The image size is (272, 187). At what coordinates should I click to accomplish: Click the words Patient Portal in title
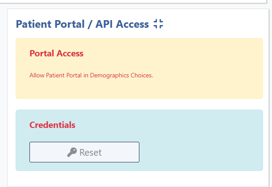click(50, 24)
